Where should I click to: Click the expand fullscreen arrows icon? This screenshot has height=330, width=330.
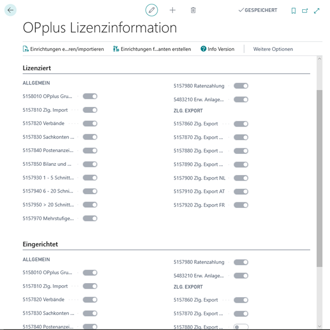point(316,10)
